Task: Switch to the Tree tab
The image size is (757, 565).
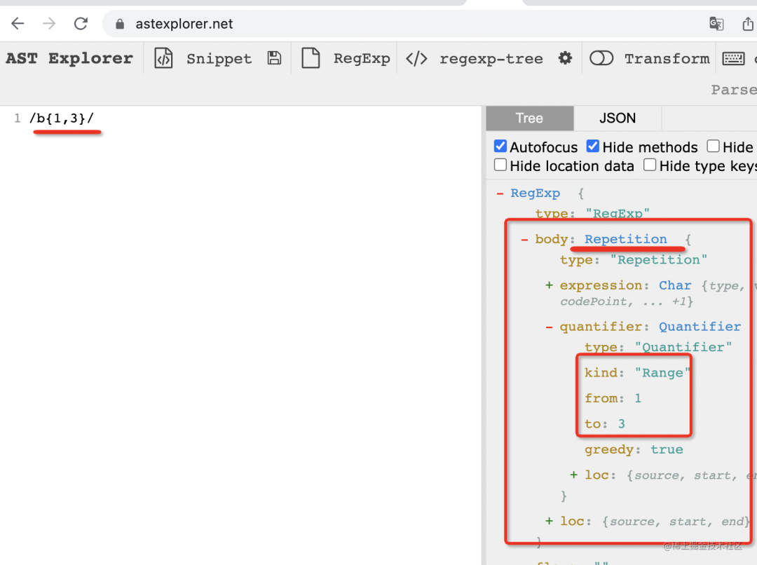Action: (x=530, y=118)
